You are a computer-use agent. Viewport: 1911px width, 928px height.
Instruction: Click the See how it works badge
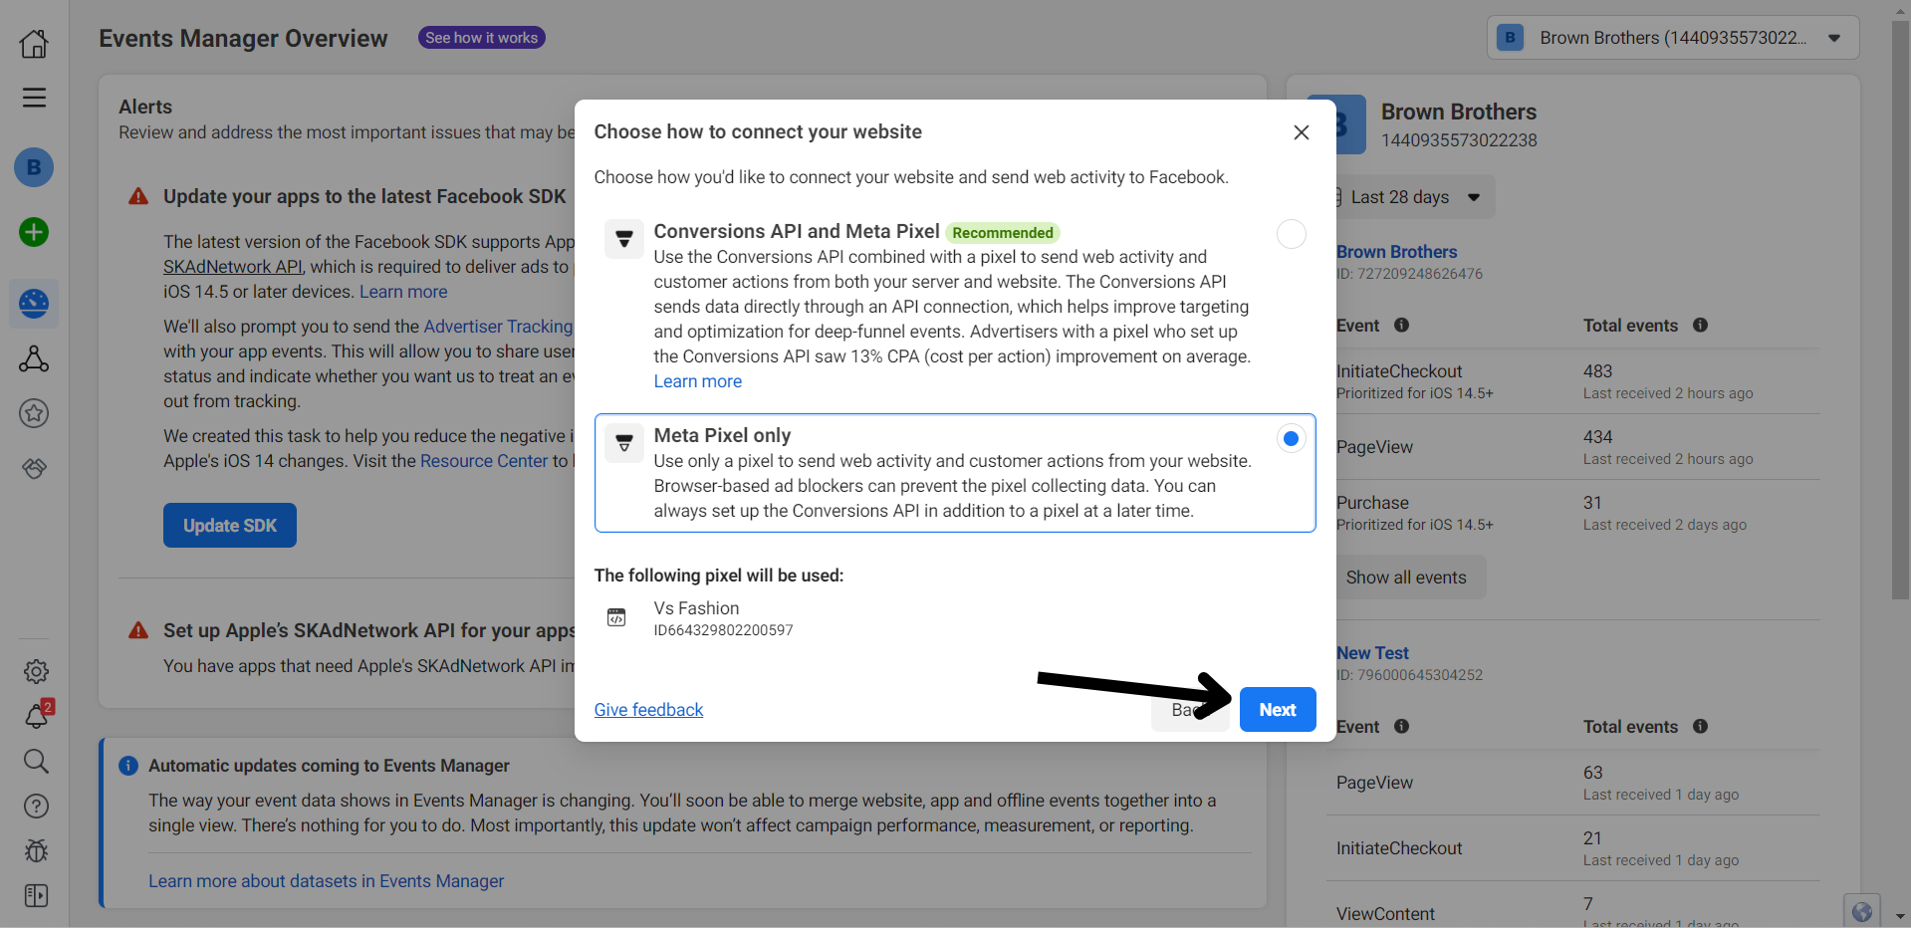[x=481, y=38]
